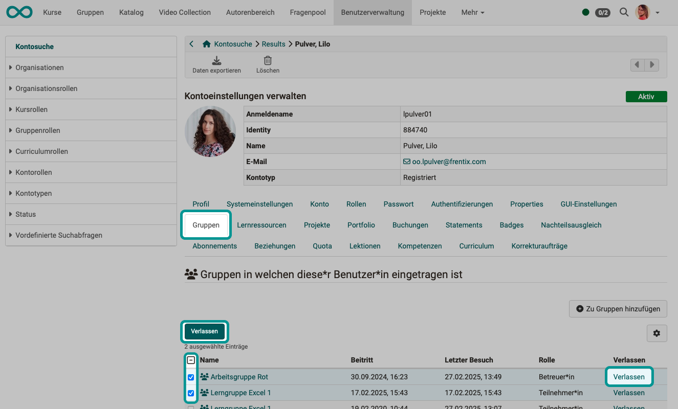Click the back chevron beside the breadcrumb

click(191, 44)
